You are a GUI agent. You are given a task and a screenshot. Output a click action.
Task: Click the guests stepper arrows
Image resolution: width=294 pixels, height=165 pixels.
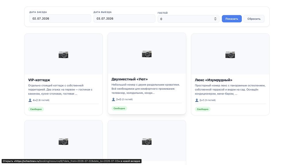pyautogui.click(x=215, y=19)
